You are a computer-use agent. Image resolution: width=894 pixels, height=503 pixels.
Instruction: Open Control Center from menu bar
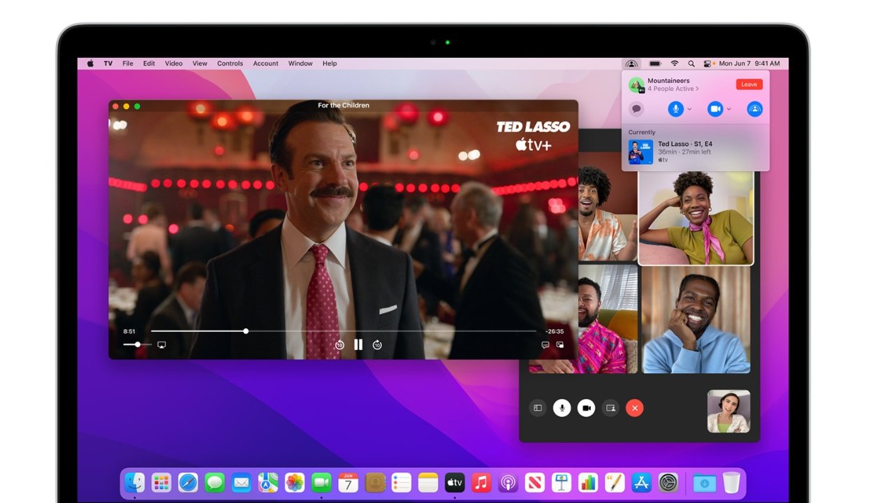pos(708,64)
